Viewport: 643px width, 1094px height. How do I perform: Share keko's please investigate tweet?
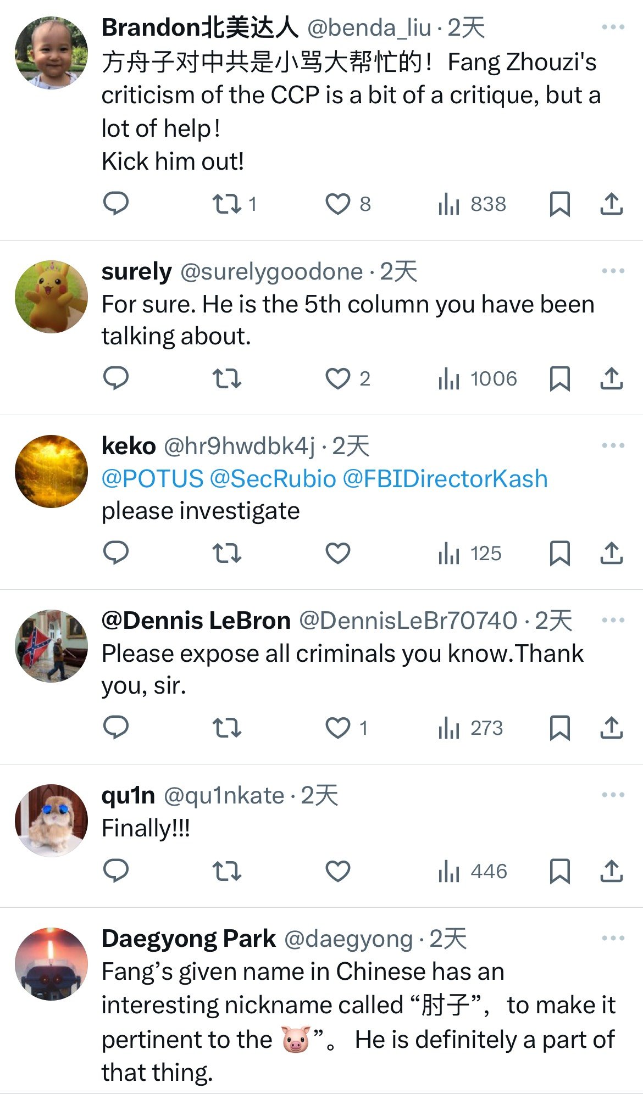(611, 553)
